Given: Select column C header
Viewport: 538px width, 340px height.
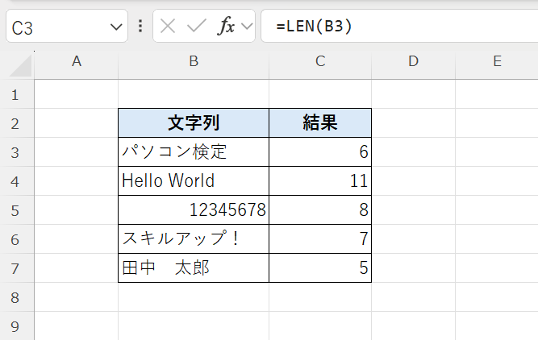Looking at the screenshot, I should pos(320,62).
